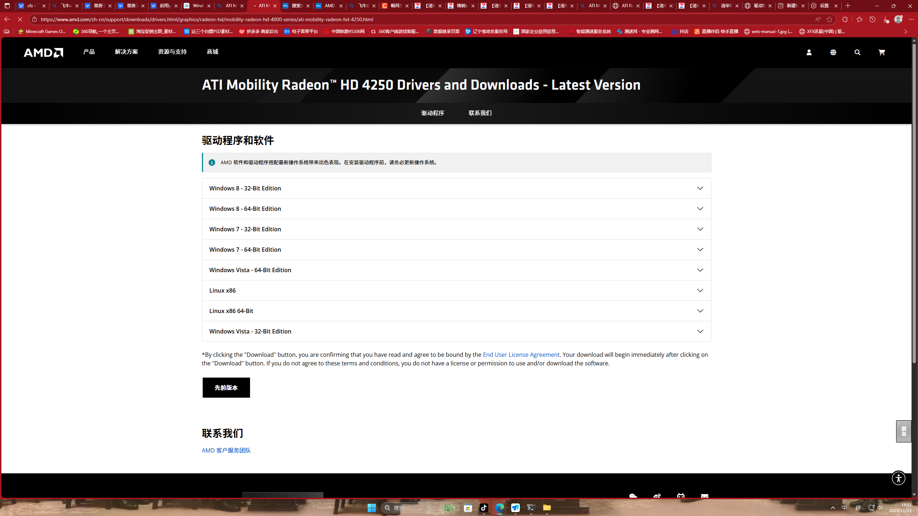
Task: Add page to favorites star icon
Action: click(x=829, y=19)
